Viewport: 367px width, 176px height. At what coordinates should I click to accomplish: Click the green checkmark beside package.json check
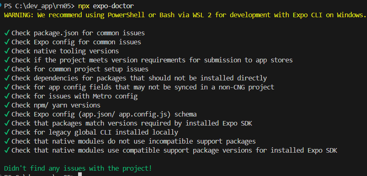coord(7,33)
